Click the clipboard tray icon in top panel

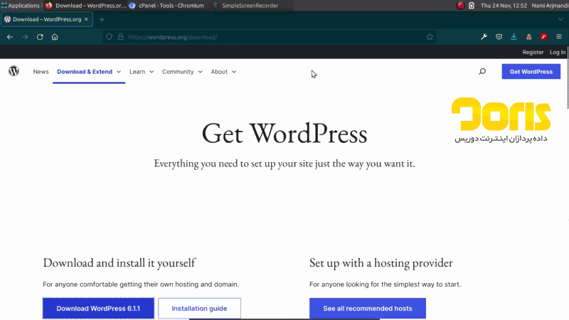click(x=472, y=6)
